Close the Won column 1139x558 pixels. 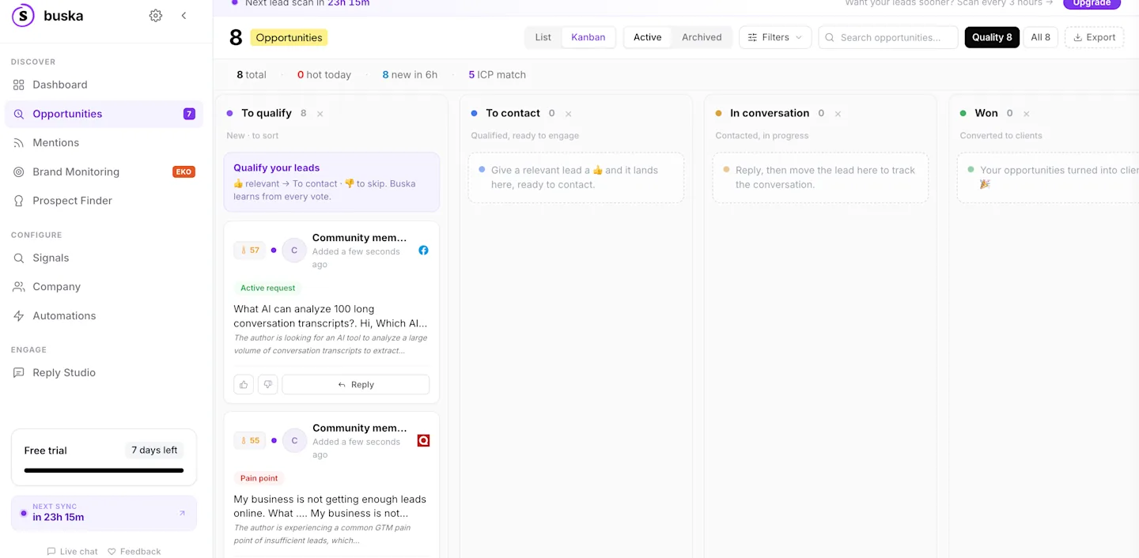click(x=1026, y=114)
